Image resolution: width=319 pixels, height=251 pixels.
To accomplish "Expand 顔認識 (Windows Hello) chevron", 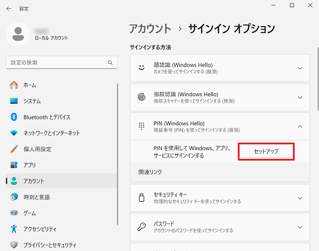I will click(x=300, y=68).
